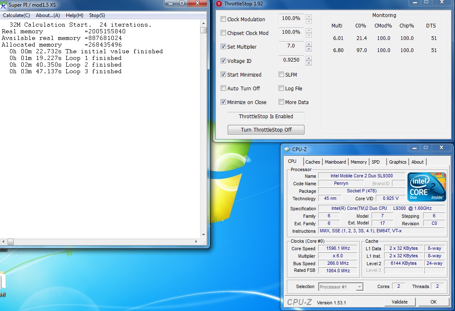Image resolution: width=455 pixels, height=311 pixels.
Task: Click the '6144 KBytes' Level 2 cache value
Action: [403, 263]
